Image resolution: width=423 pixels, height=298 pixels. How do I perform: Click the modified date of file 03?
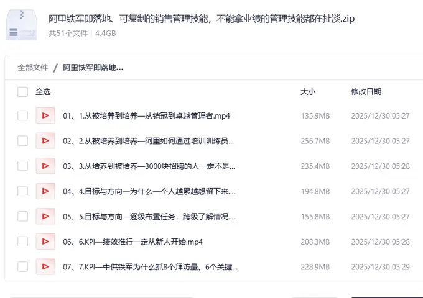tap(380, 166)
